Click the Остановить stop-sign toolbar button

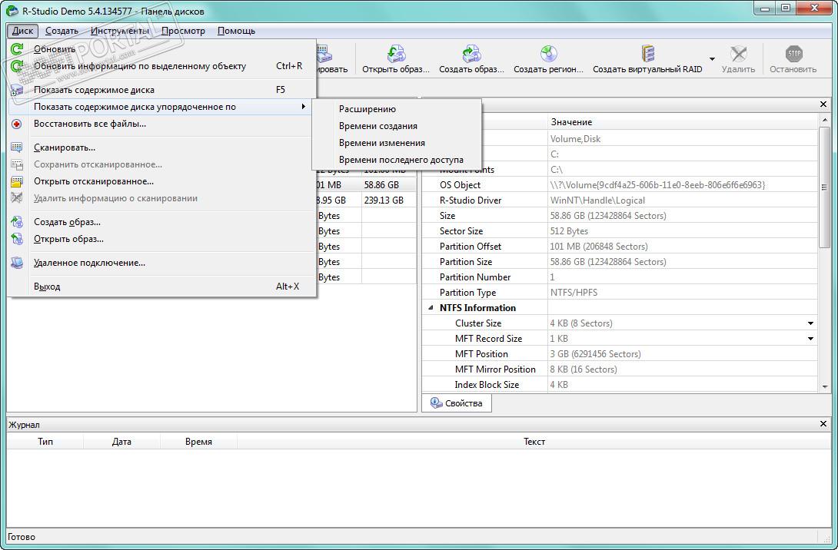[793, 58]
